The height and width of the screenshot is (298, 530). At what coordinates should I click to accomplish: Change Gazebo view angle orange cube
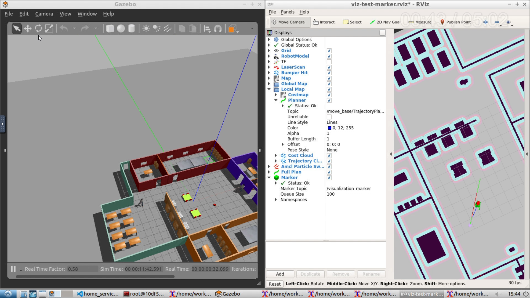(232, 28)
